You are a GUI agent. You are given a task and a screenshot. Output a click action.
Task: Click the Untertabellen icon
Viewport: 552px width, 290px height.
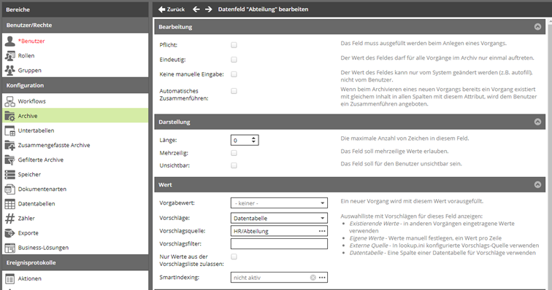pos(10,130)
